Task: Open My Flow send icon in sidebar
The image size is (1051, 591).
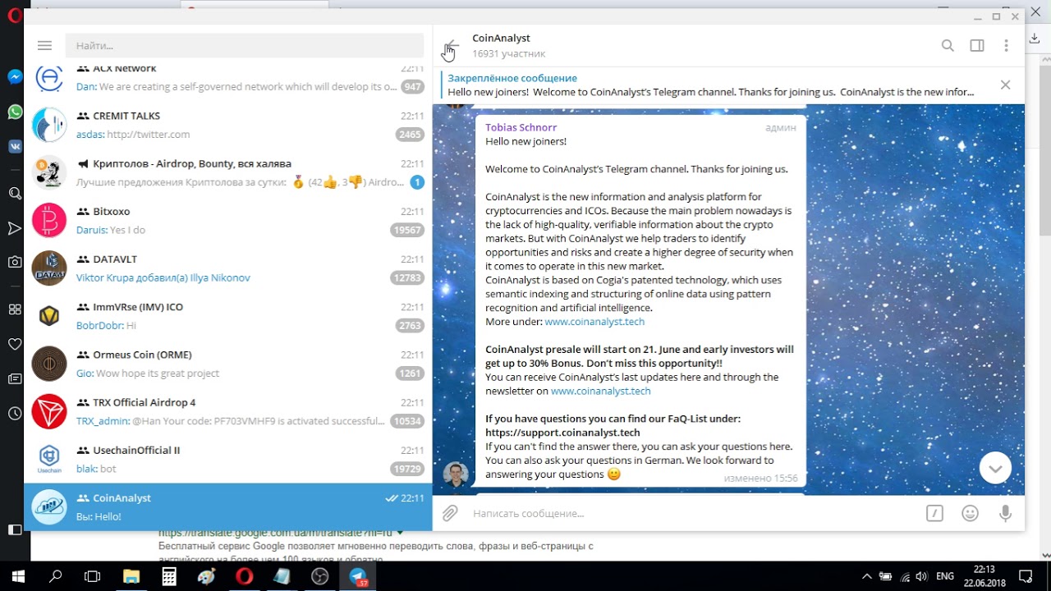Action: [15, 228]
